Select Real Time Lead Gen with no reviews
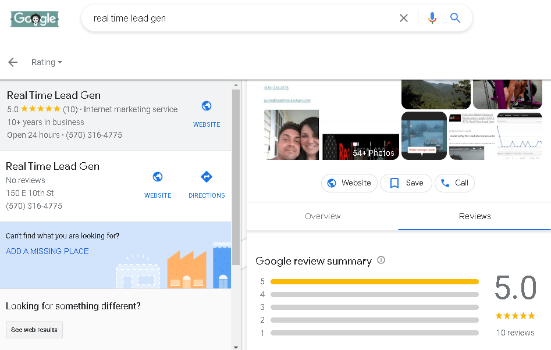 coord(116,187)
